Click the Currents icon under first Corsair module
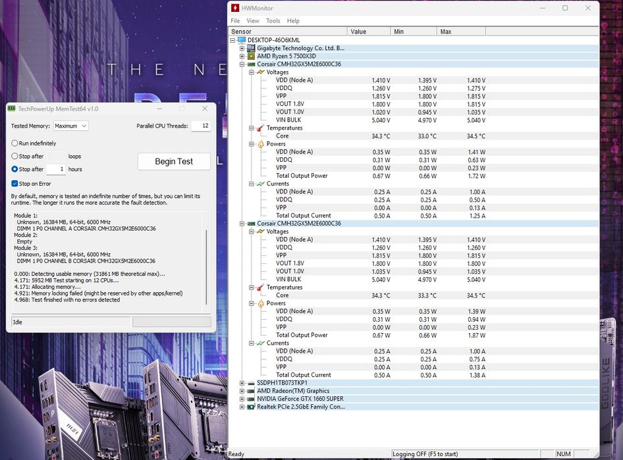The width and height of the screenshot is (623, 460). click(x=261, y=184)
